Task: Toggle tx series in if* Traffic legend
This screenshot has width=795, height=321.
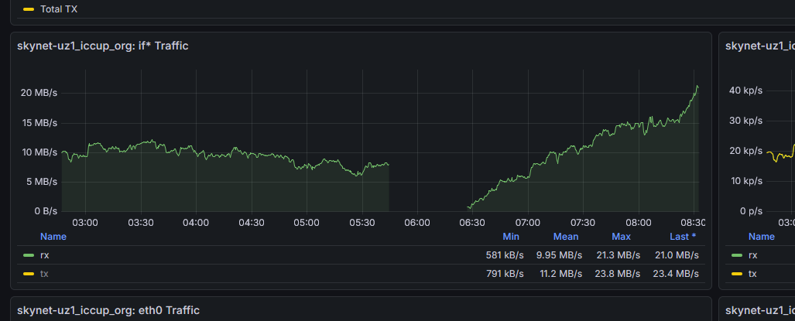Action: click(x=45, y=273)
